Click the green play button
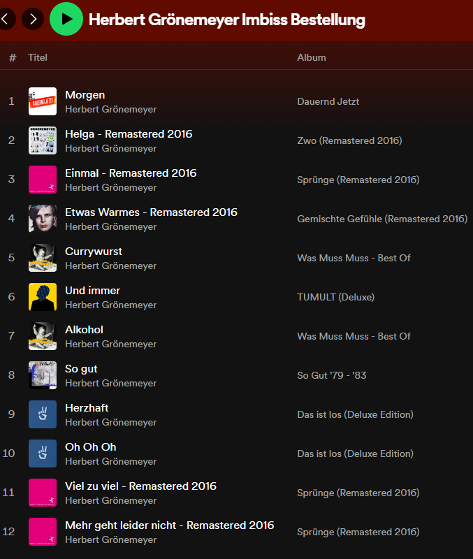 (x=66, y=19)
